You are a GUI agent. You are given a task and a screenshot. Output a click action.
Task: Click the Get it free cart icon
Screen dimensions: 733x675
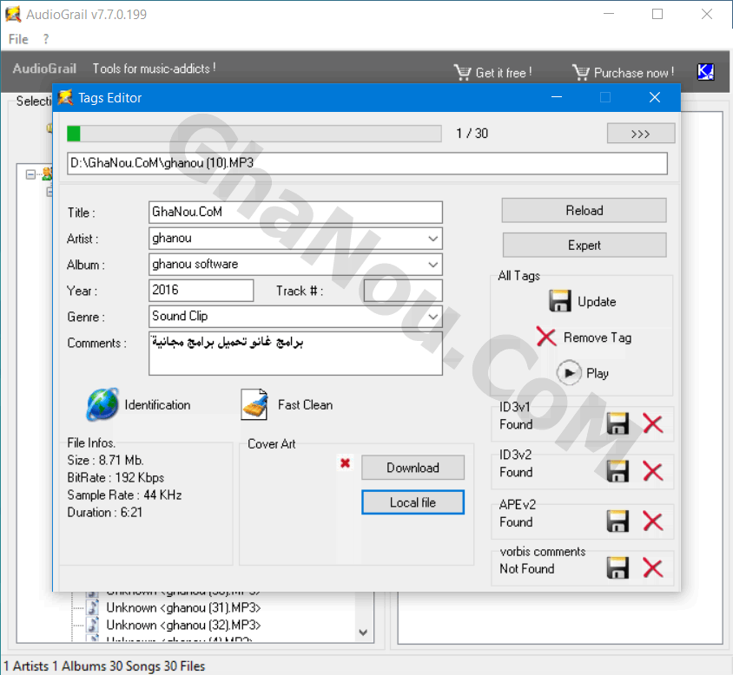[x=462, y=72]
